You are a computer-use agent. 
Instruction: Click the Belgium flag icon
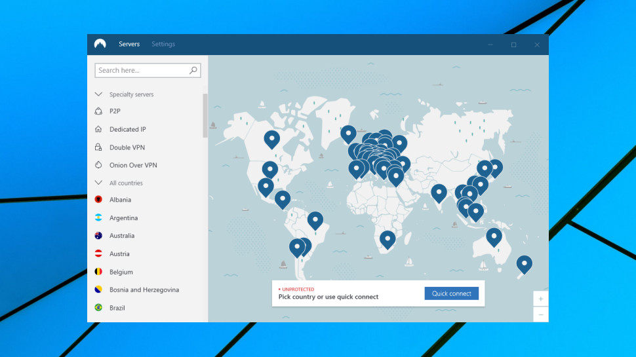(x=98, y=271)
